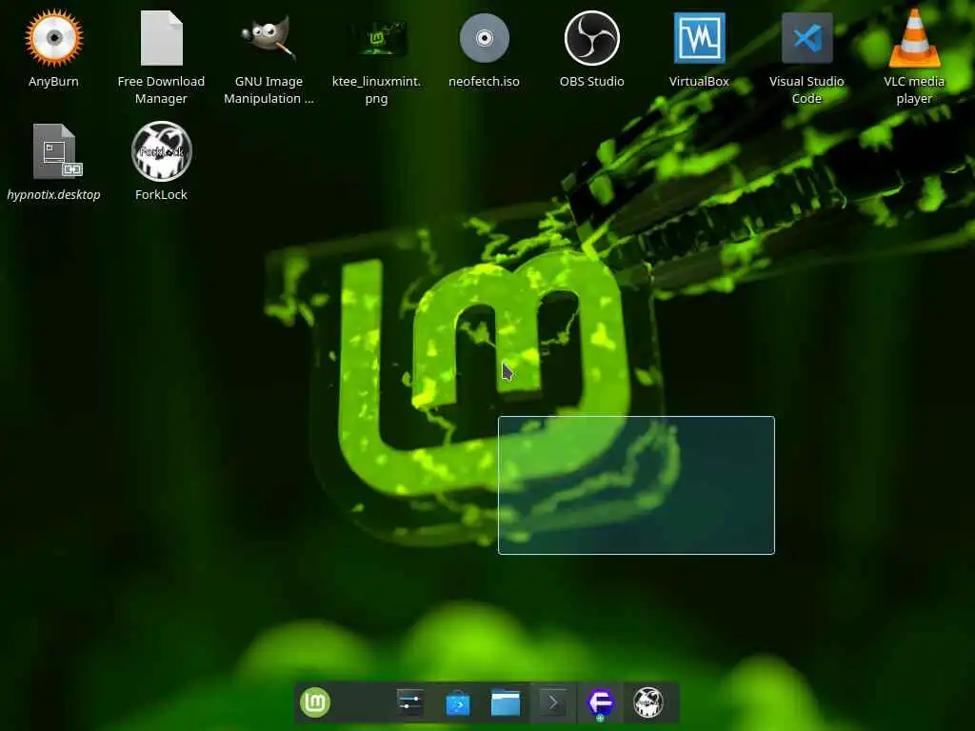
Task: Open the OBS Studio desktop icon
Action: pyautogui.click(x=592, y=38)
